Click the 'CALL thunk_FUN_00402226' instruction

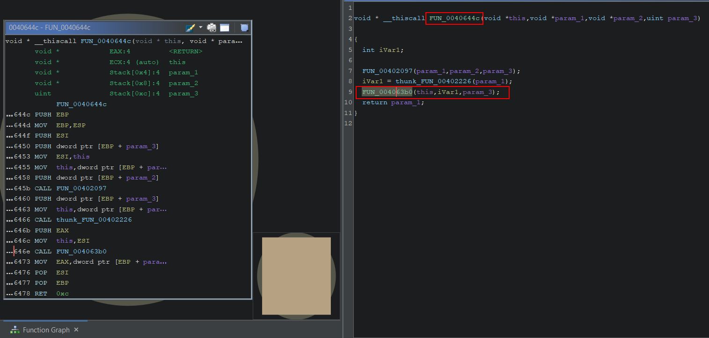tap(83, 220)
